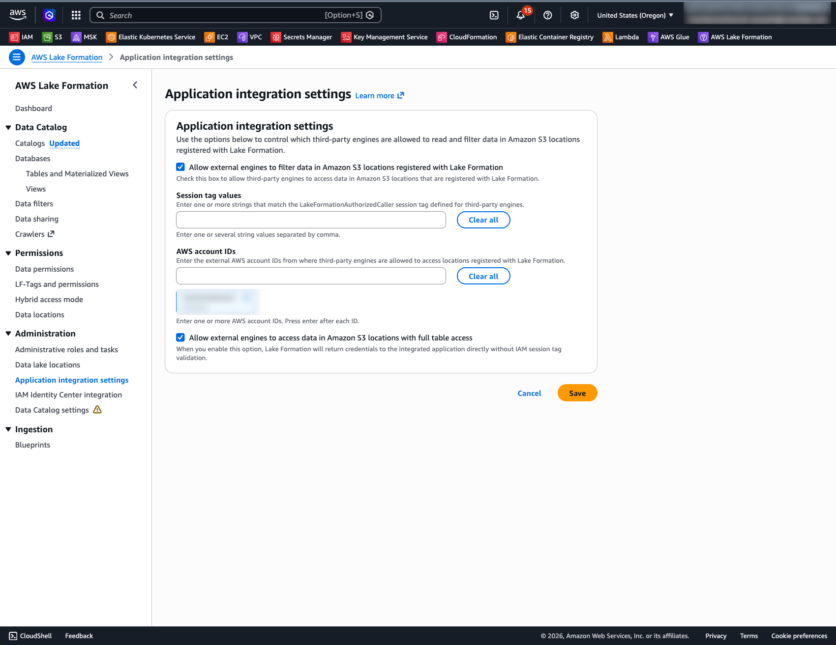Viewport: 836px width, 645px height.
Task: Collapse the Permissions section
Action: click(x=8, y=253)
